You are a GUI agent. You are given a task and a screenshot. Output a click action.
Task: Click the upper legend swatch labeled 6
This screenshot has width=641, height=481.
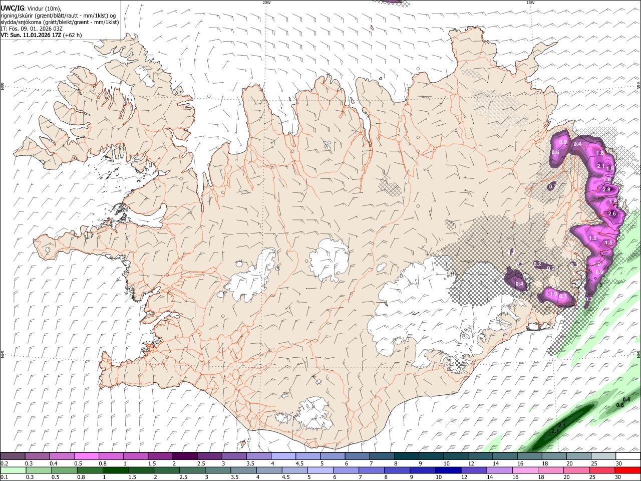[x=357, y=456]
